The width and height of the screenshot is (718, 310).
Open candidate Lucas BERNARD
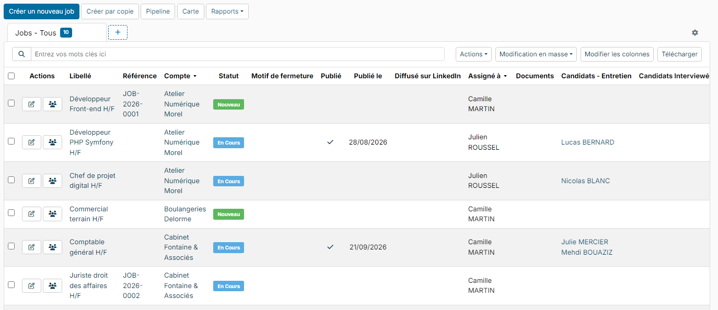coord(588,142)
